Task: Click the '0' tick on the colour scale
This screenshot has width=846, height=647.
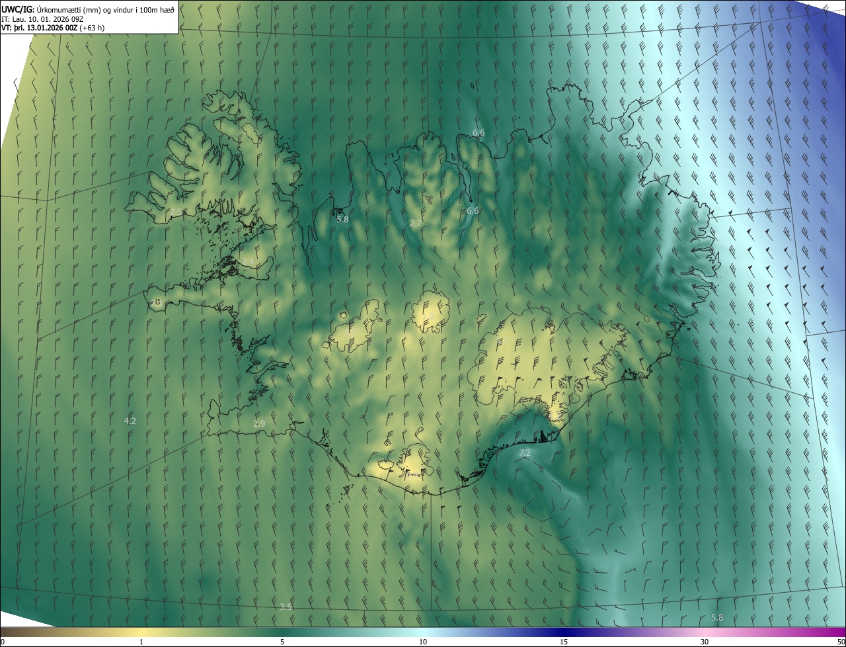Action: 3,642
